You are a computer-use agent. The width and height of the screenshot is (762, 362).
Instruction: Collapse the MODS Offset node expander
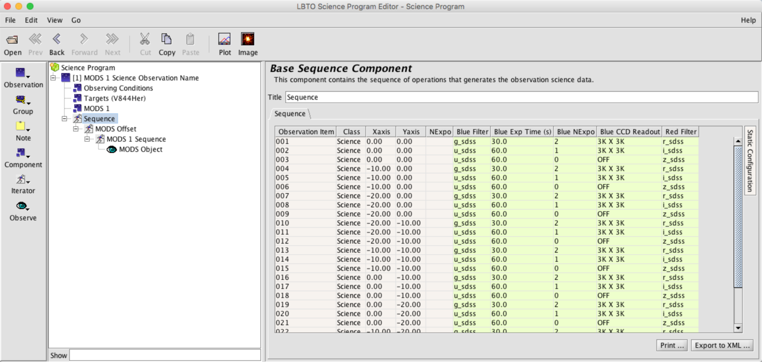(76, 129)
